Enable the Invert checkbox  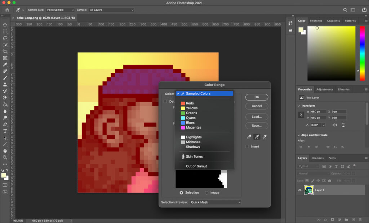(247, 147)
